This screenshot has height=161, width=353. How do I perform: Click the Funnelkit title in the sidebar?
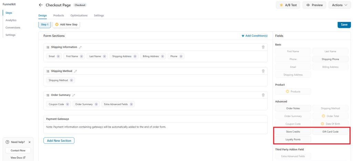click(9, 4)
